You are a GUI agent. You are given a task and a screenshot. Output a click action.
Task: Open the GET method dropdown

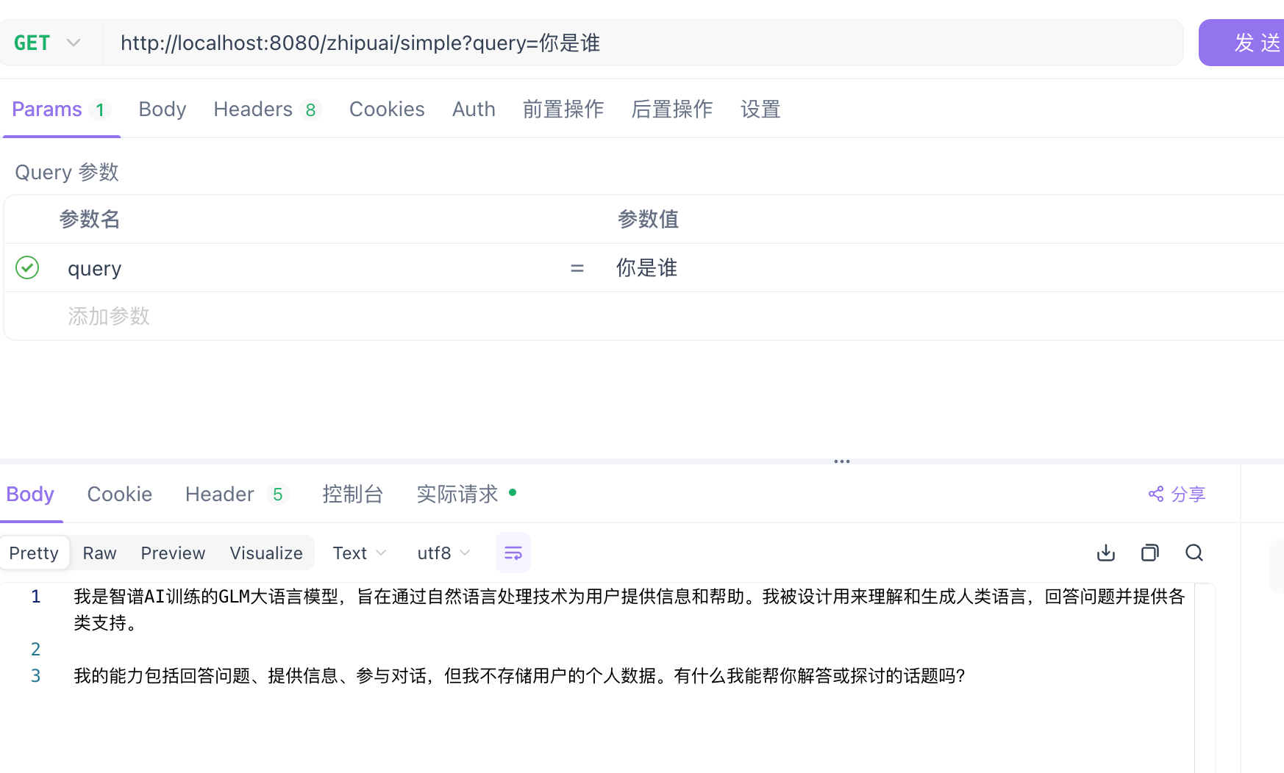pyautogui.click(x=47, y=43)
